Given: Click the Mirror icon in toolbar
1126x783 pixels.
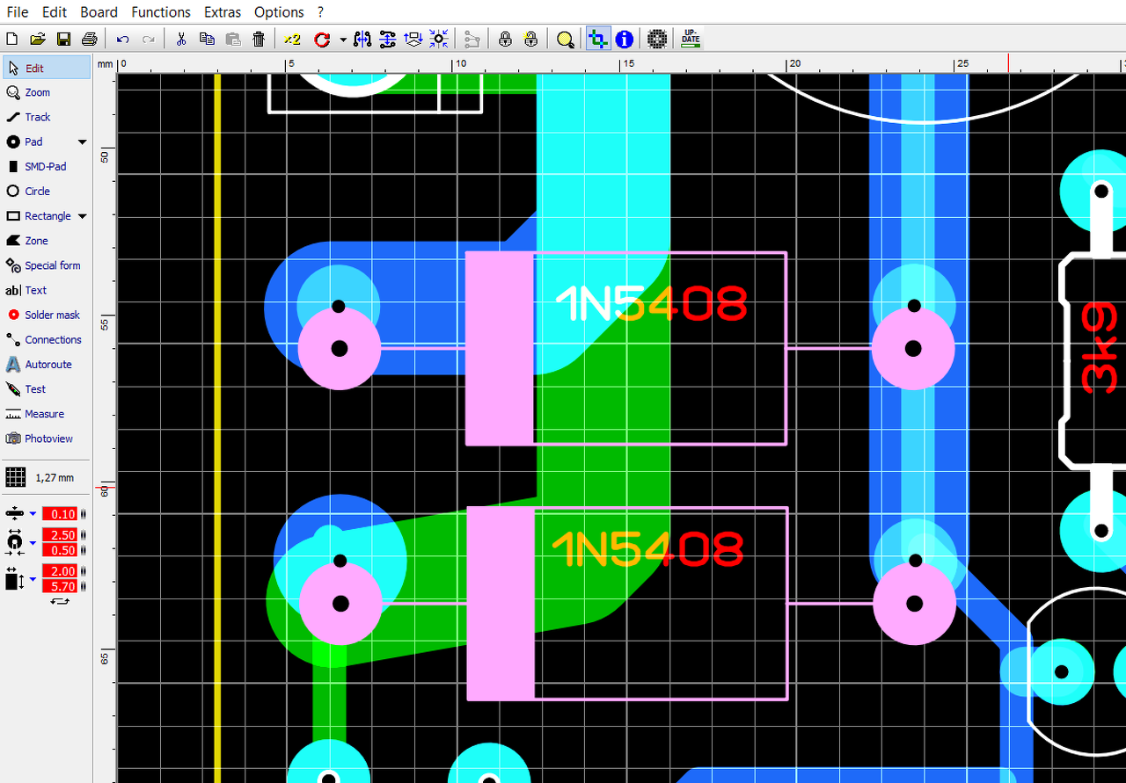Looking at the screenshot, I should point(362,39).
